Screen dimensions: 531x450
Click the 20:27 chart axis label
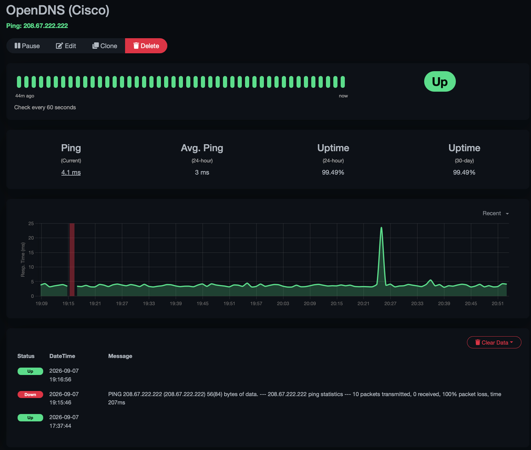tap(390, 303)
